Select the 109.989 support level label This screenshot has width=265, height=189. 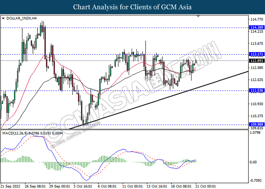pyautogui.click(x=257, y=124)
